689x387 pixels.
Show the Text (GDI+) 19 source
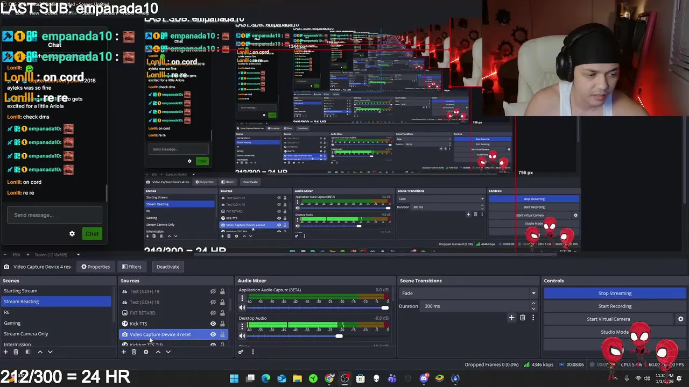(x=213, y=291)
